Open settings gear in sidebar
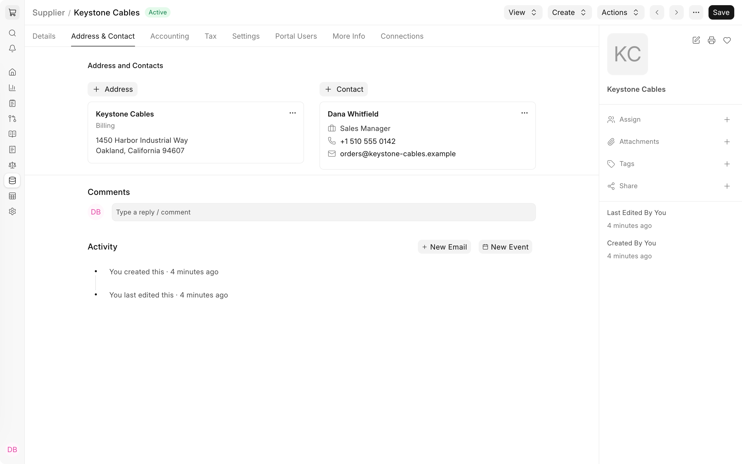The width and height of the screenshot is (742, 464). [x=12, y=211]
